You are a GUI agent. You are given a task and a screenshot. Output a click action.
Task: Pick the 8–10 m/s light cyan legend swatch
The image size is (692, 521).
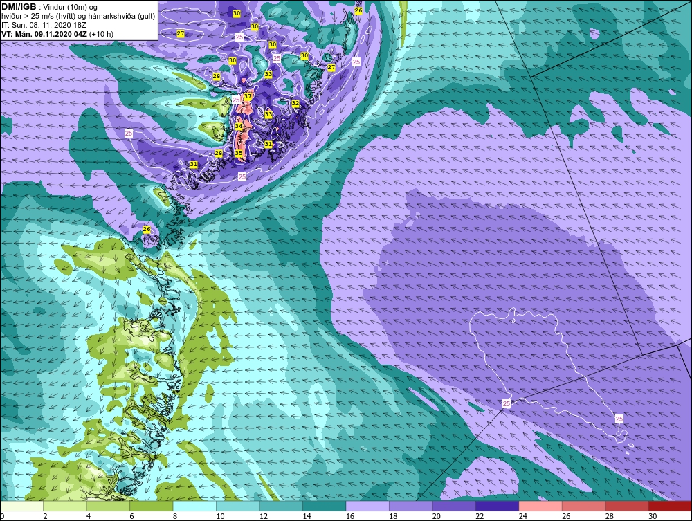tap(194, 506)
